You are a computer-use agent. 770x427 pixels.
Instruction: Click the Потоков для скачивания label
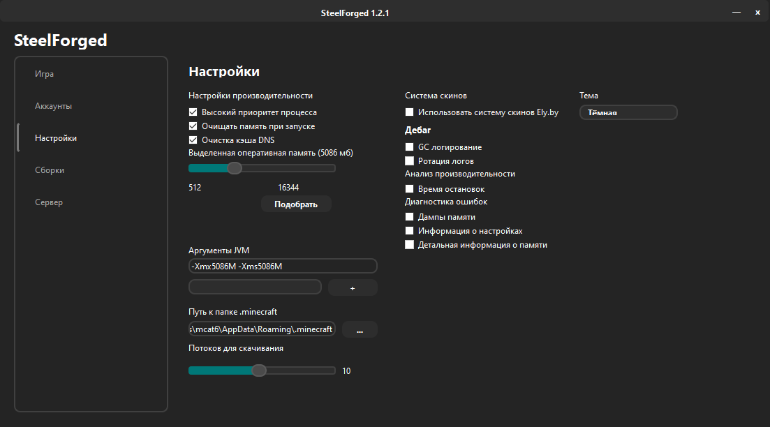(x=236, y=348)
